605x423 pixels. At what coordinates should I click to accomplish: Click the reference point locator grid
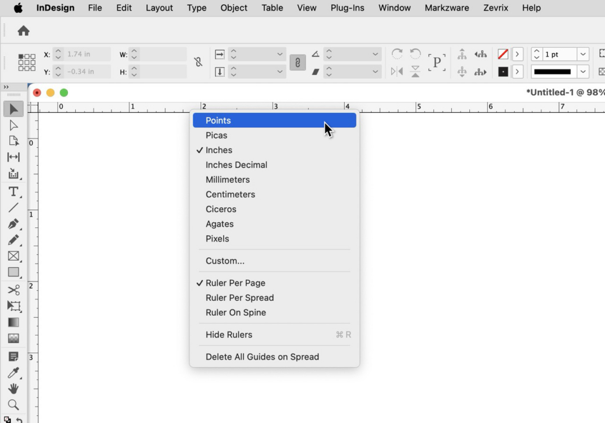coord(27,62)
